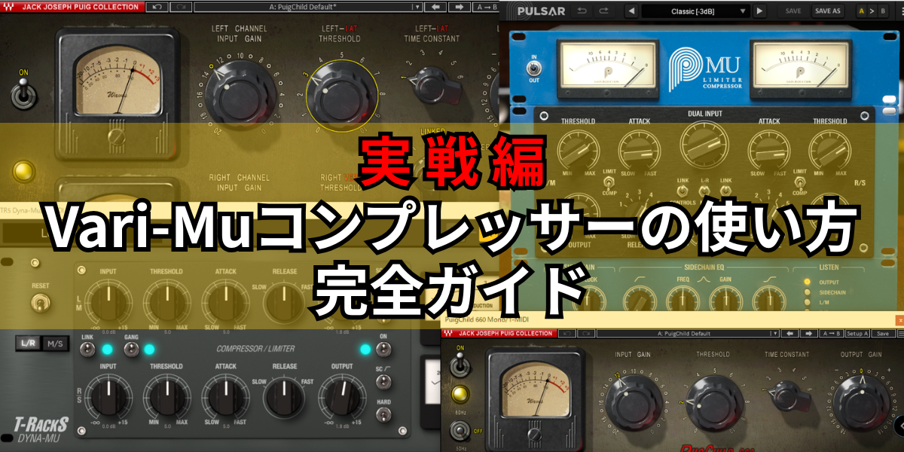Switch to preset B in Pulsar A/B selector
The height and width of the screenshot is (452, 904).
pyautogui.click(x=883, y=10)
